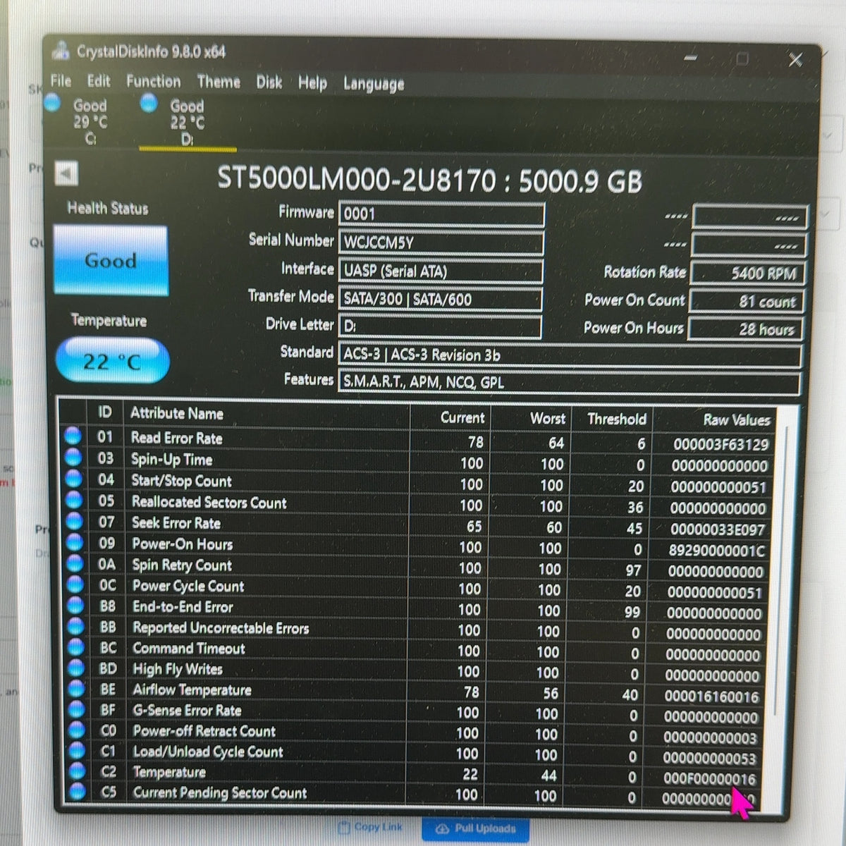Click the status orb for Current Pending Sector Count
Screen dimensions: 846x846
78,791
